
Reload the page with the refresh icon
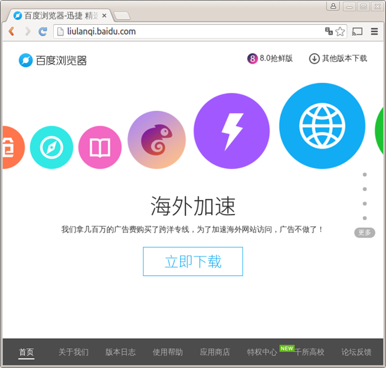point(43,32)
